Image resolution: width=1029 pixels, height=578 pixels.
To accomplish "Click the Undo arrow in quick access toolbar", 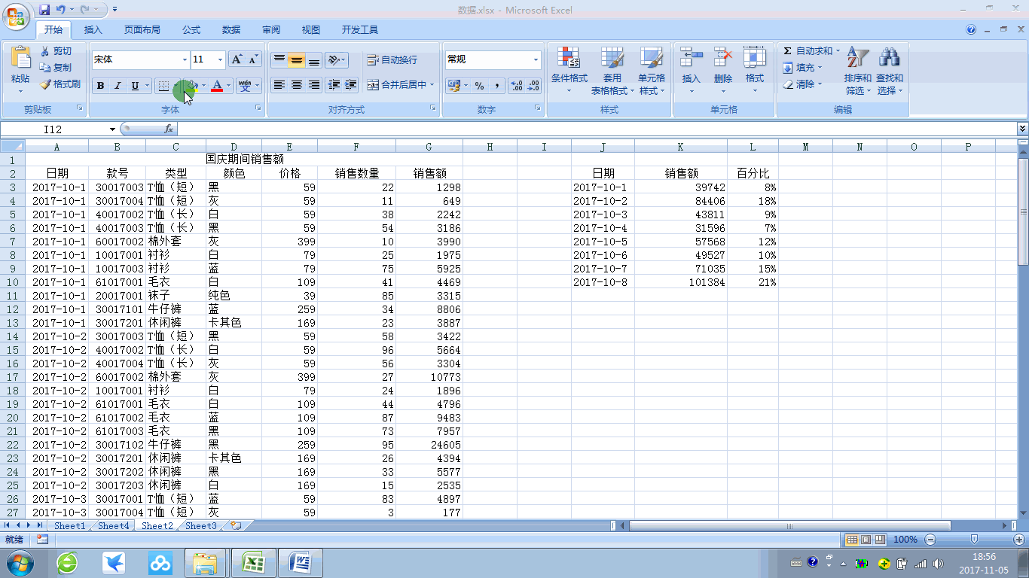I will [60, 10].
